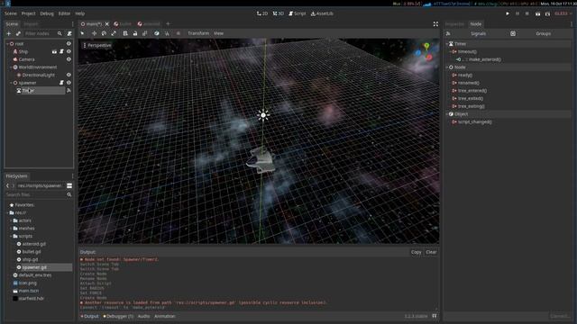The width and height of the screenshot is (577, 324).
Task: Open Ship's scene clapperboard icon
Action: (54, 51)
